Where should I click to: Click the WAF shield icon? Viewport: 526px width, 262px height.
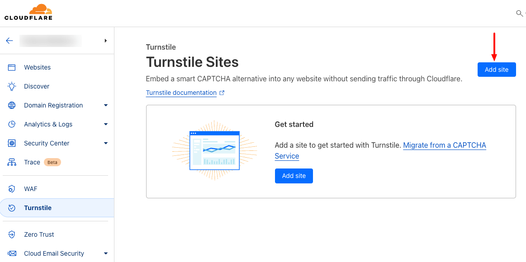click(12, 189)
